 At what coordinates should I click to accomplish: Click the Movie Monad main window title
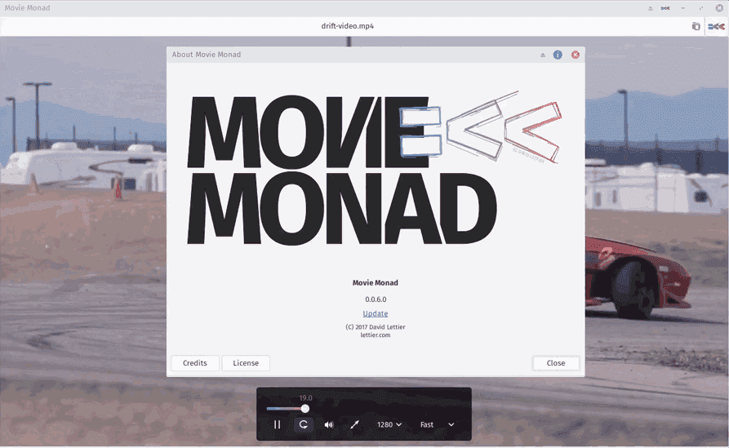(x=27, y=8)
